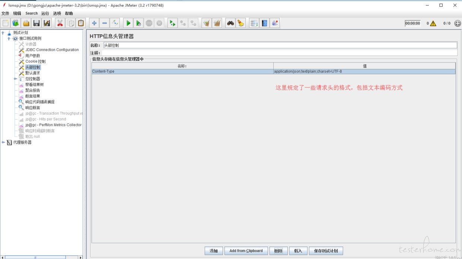Select JDBC Connection Configuration in tree
The image size is (462, 259).
pos(52,50)
